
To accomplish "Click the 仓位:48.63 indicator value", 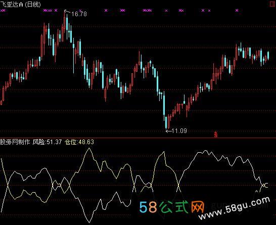I will point(79,142).
